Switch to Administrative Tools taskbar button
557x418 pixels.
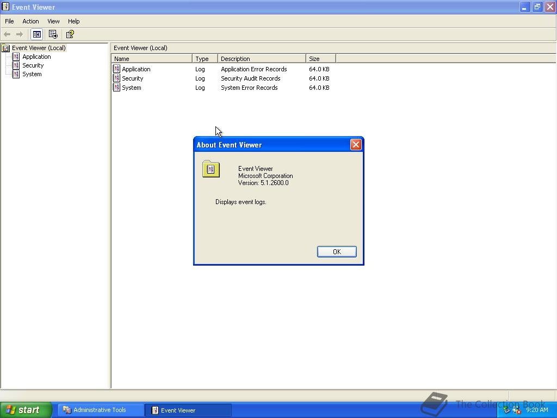pos(100,410)
